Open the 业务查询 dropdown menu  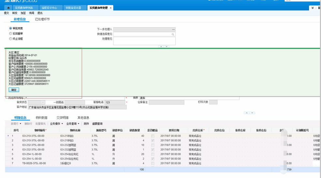coord(73,124)
